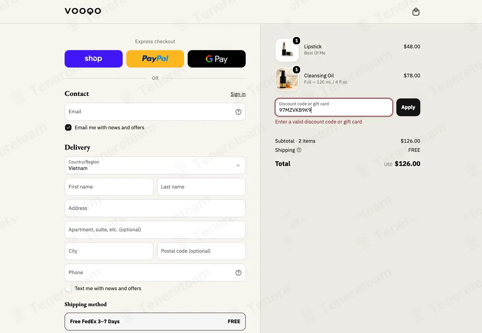This screenshot has width=482, height=333.
Task: Focus the Email input field
Action: pyautogui.click(x=155, y=111)
